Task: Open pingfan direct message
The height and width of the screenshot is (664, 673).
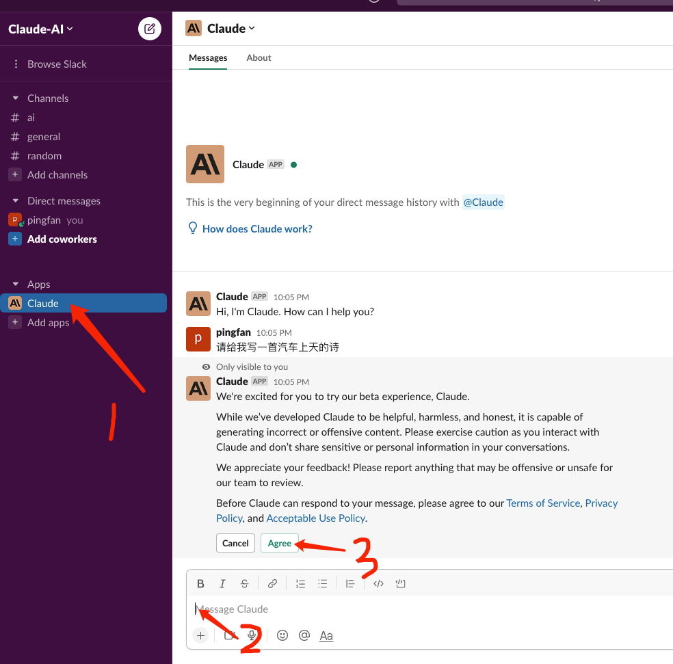Action: [44, 220]
